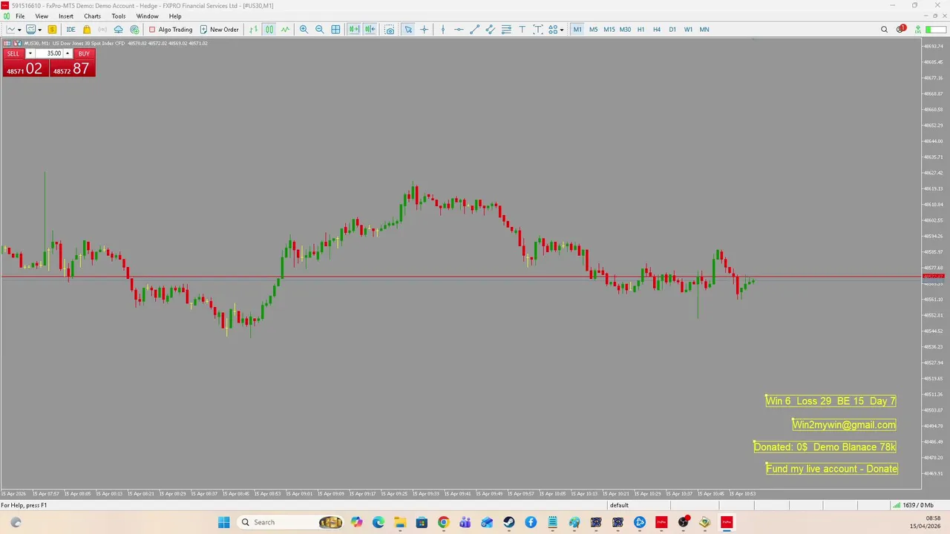Screen dimensions: 950x534
Task: Select the text tool
Action: [x=522, y=30]
